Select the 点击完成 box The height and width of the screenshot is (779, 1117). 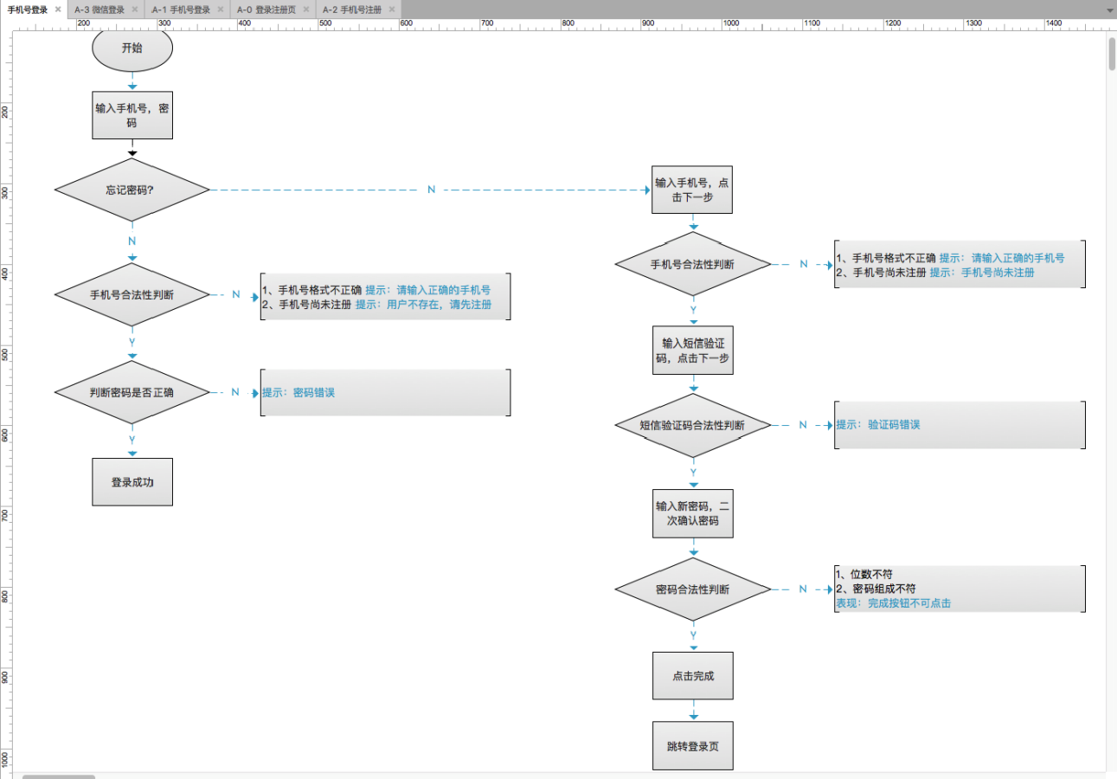tap(692, 676)
